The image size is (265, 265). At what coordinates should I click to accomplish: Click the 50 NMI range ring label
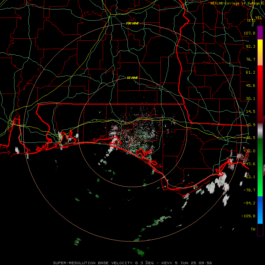132,78
